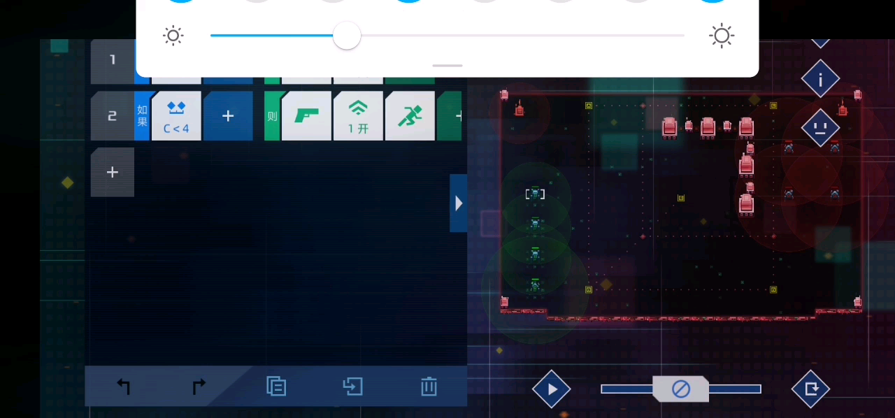Paste or import the copied rule
This screenshot has height=418, width=895.
click(x=352, y=386)
